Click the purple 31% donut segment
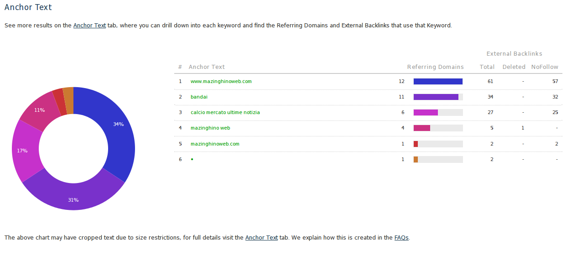572x256 pixels. point(73,196)
